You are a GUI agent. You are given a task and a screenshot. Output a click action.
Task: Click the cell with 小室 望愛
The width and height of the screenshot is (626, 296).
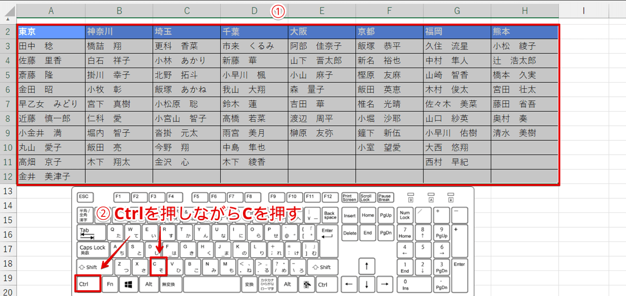389,148
